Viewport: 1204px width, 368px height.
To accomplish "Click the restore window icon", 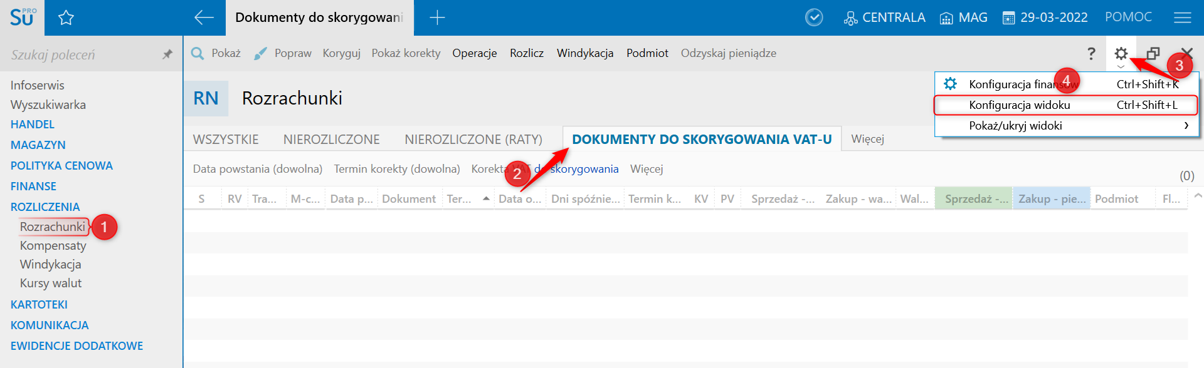I will click(x=1153, y=54).
